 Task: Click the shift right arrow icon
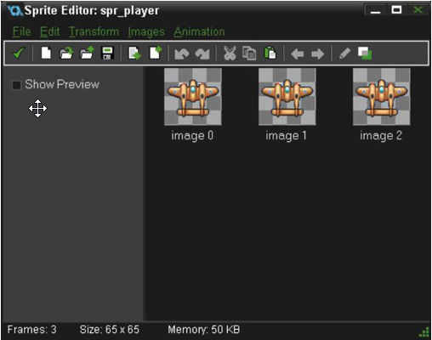click(317, 54)
